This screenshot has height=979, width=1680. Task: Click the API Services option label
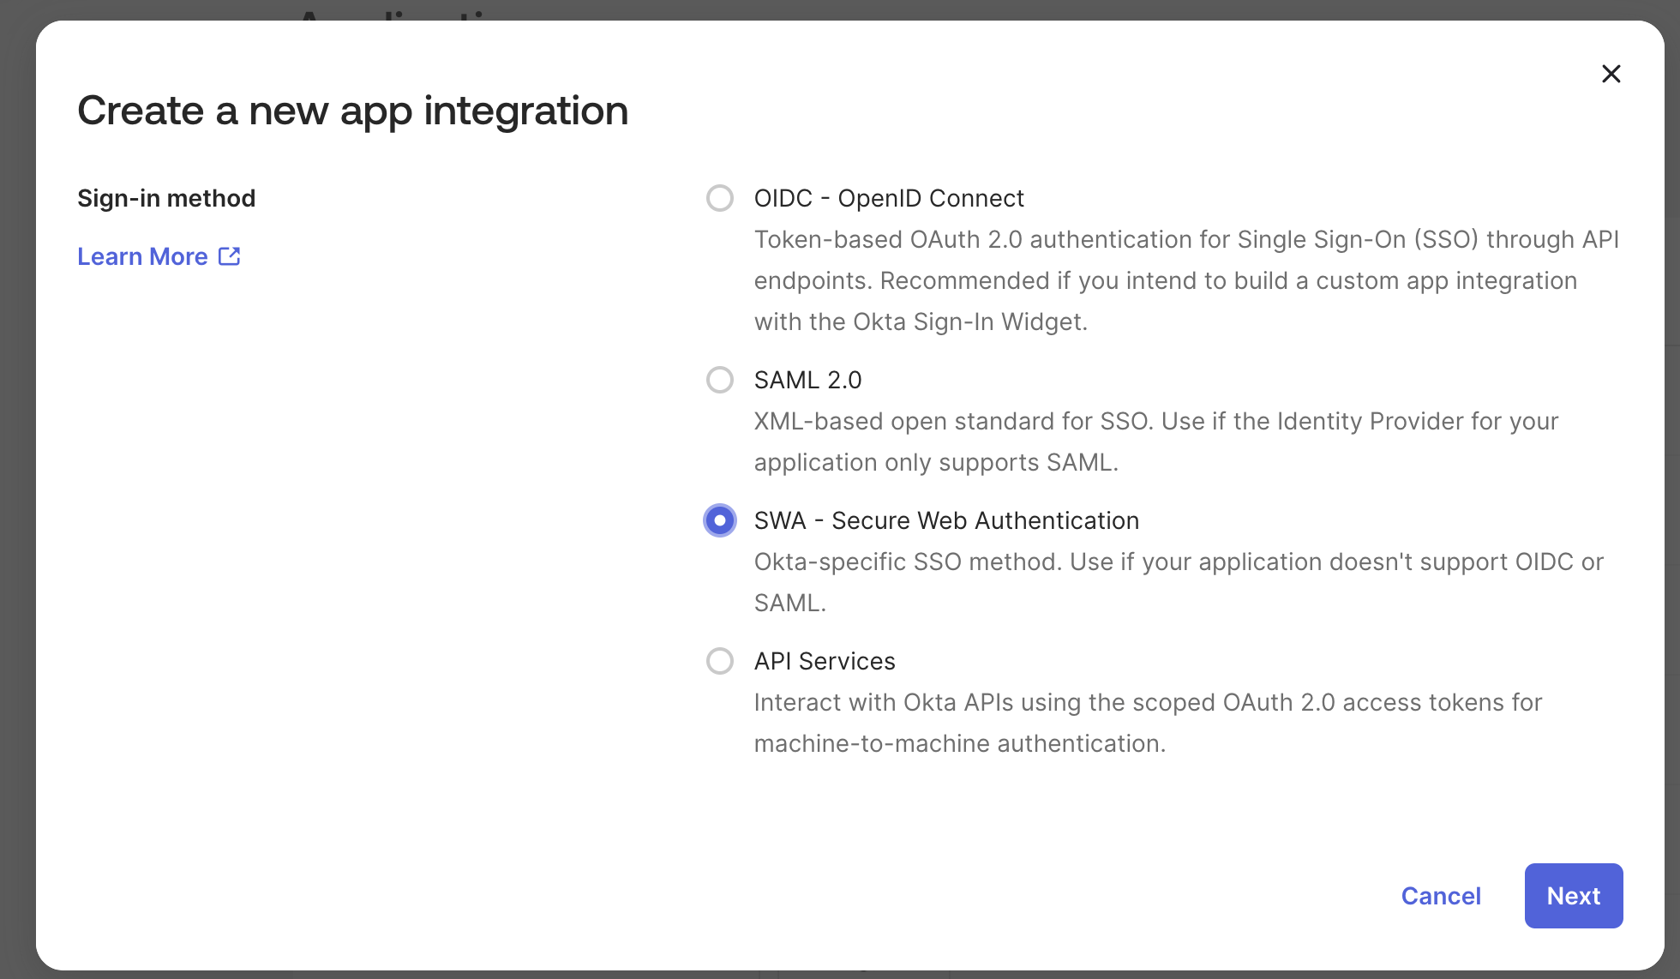tap(825, 661)
